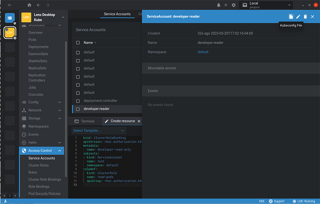Click the catalog list icon in the hotbar

click(10, 18)
